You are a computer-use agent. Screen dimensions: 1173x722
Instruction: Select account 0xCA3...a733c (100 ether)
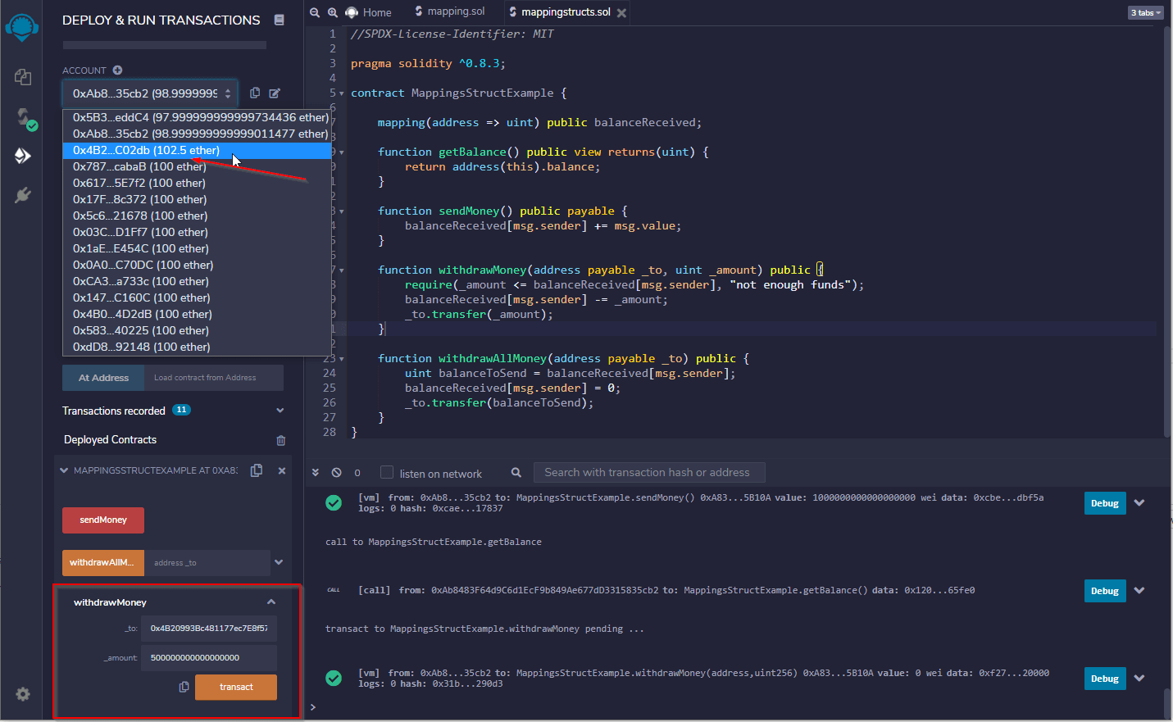coord(197,281)
